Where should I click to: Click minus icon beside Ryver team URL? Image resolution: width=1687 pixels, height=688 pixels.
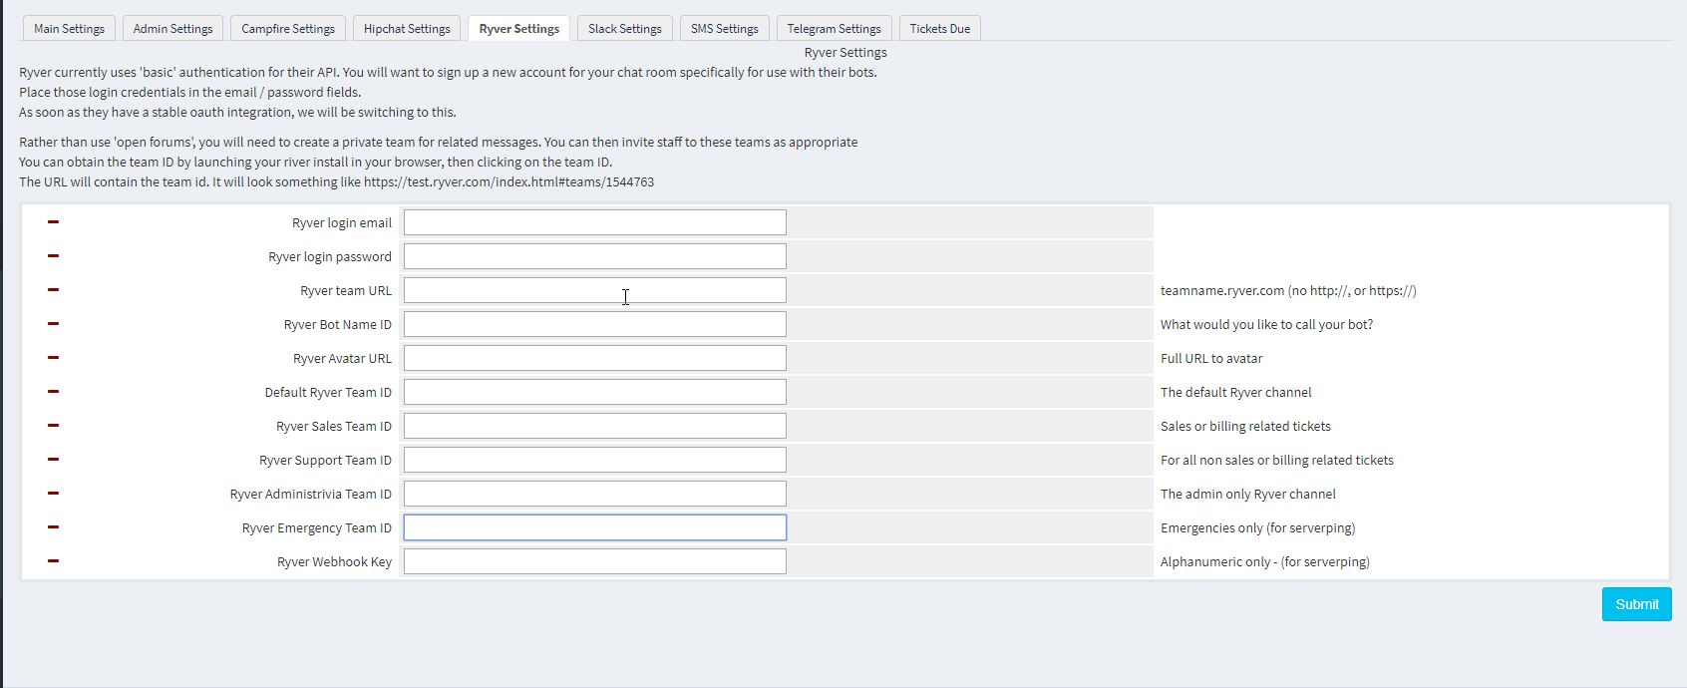pos(53,289)
